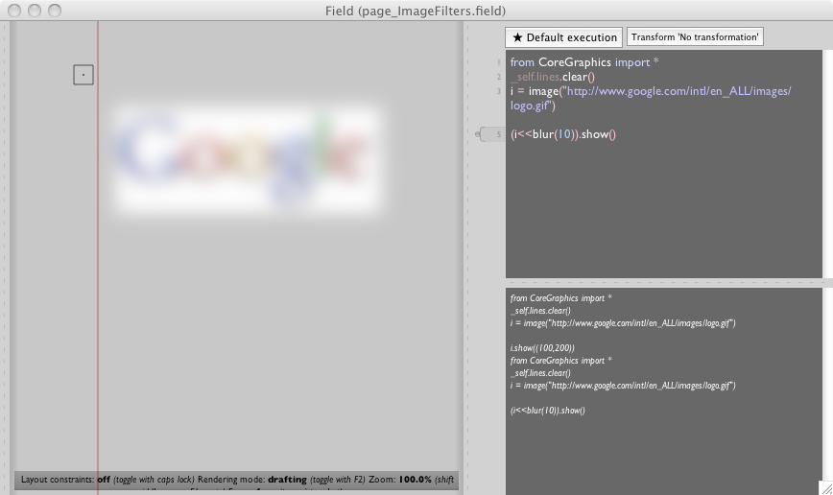
Task: Click line number 1 in editor gutter
Action: [498, 62]
